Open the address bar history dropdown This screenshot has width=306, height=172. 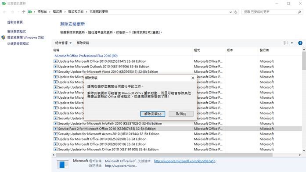click(230, 12)
